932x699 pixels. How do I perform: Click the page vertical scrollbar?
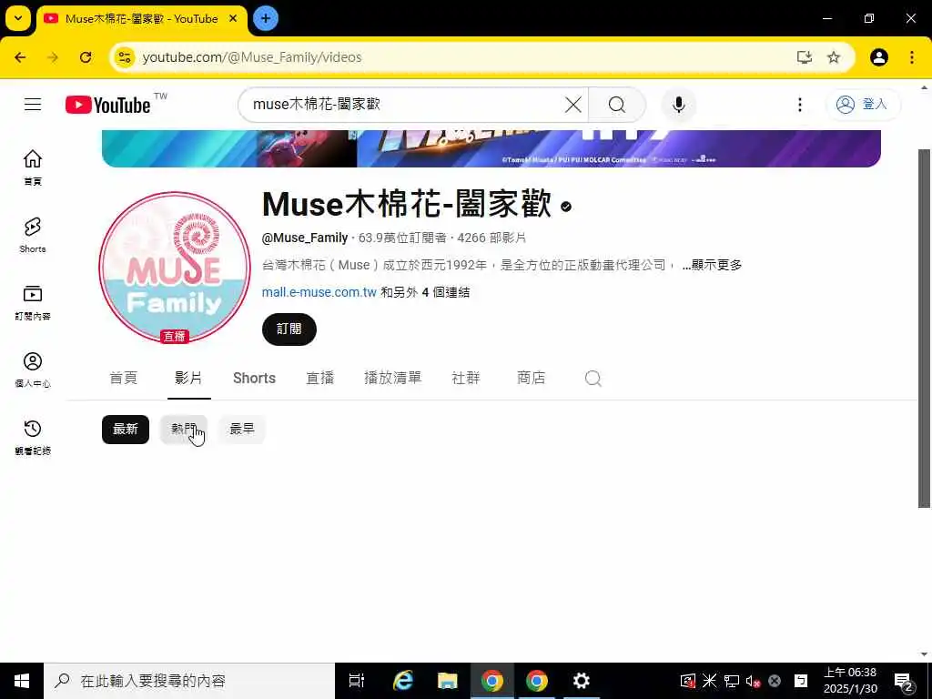[x=924, y=328]
